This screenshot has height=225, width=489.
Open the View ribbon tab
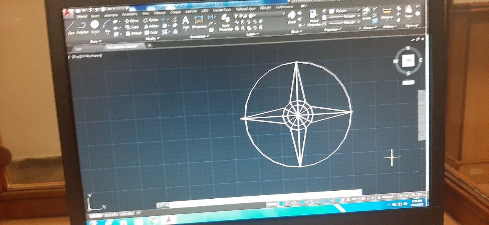click(x=146, y=13)
